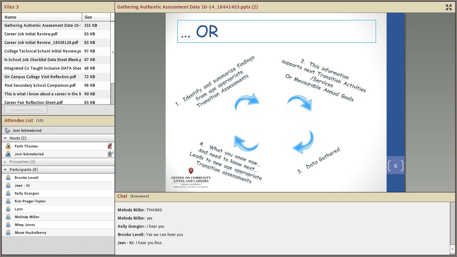Image resolution: width=457 pixels, height=257 pixels.
Task: Click Faith Thomas muted microphone icon
Action: [x=110, y=146]
